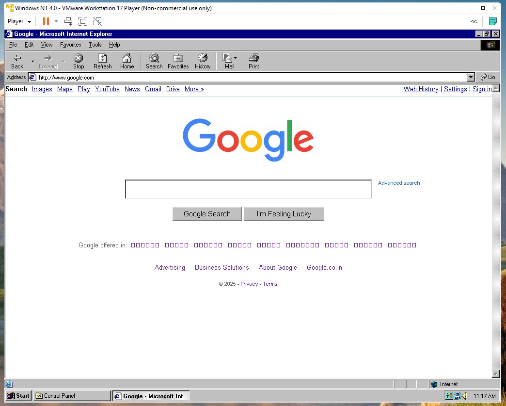Open the Favorites folder toolbar icon
Screen dimensions: 506x406
[178, 62]
